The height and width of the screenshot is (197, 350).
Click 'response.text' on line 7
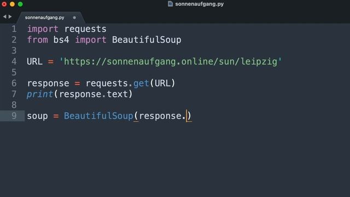click(93, 95)
